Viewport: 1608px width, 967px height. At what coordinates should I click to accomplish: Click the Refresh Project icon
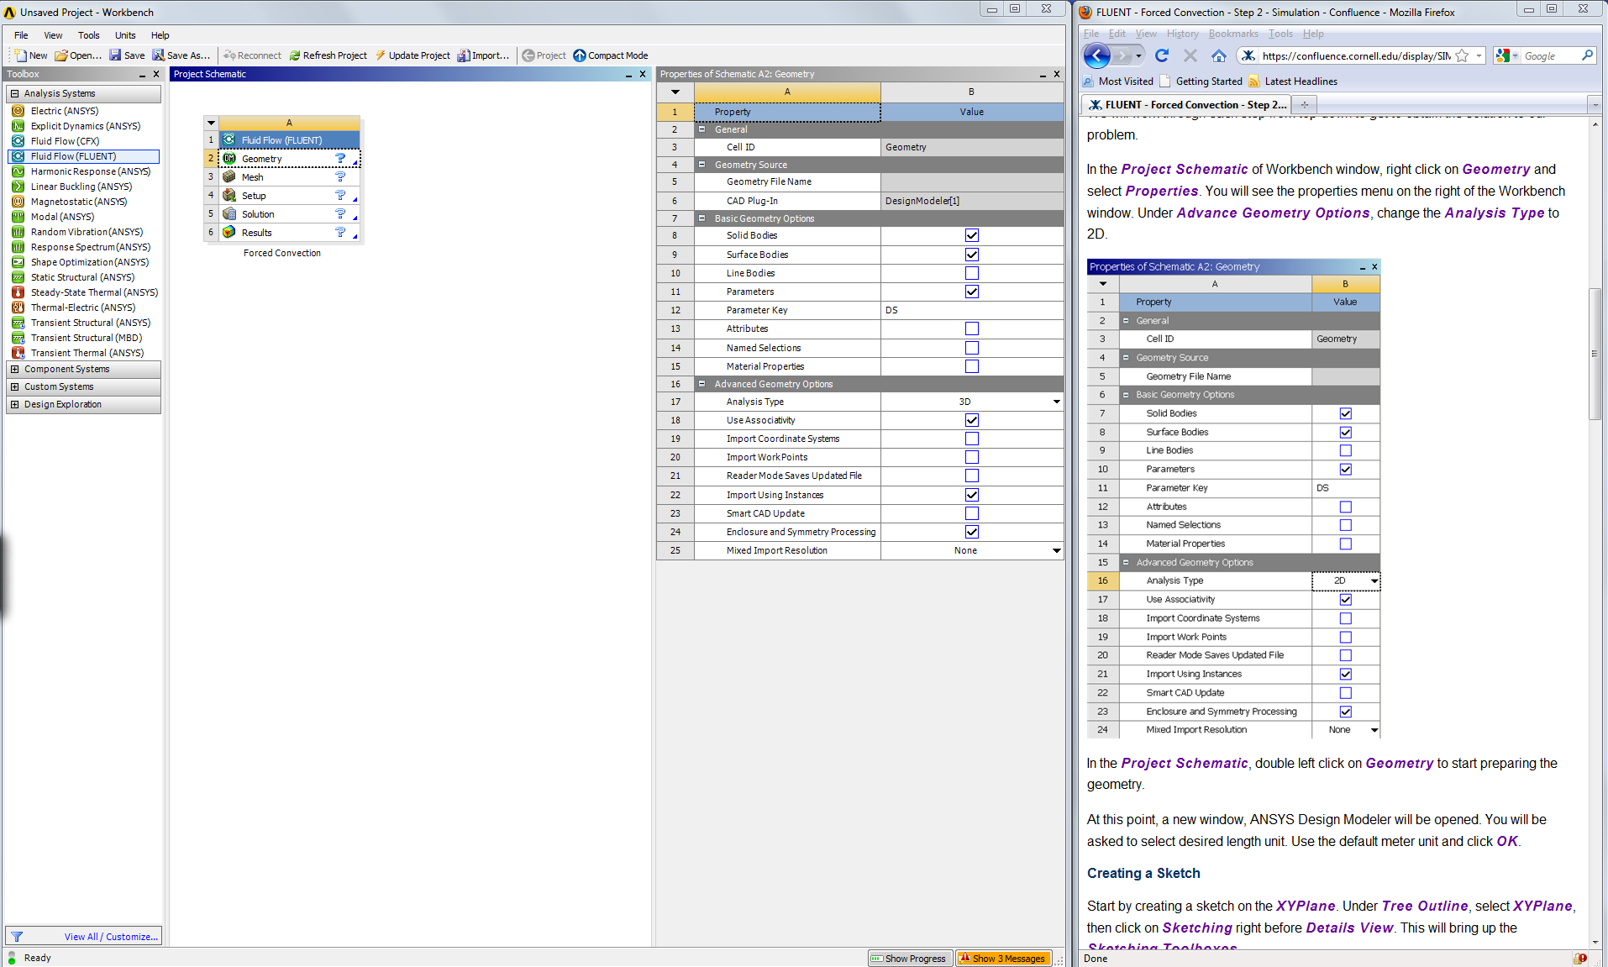tap(295, 55)
